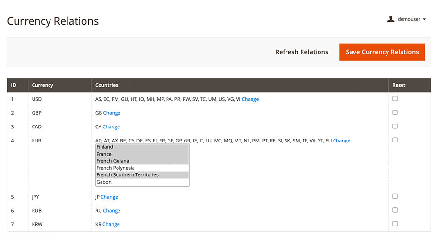Click Change link in USD row
The height and width of the screenshot is (237, 437).
(x=250, y=99)
